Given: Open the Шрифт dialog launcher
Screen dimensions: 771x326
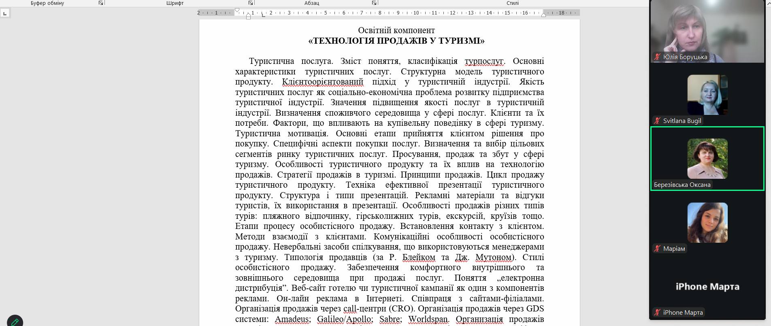Looking at the screenshot, I should pos(251,3).
